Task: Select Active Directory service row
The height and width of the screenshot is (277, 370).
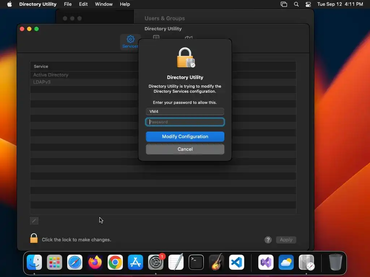Action: (163, 75)
